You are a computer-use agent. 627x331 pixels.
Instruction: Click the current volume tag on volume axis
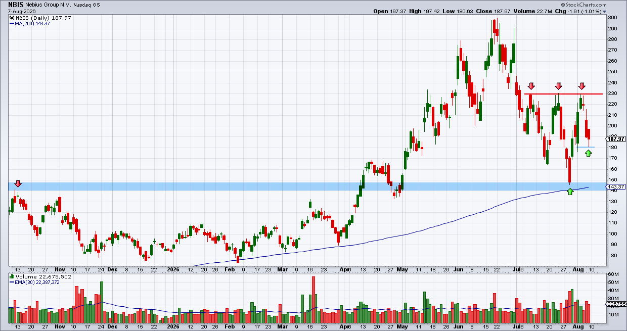[x=617, y=304]
